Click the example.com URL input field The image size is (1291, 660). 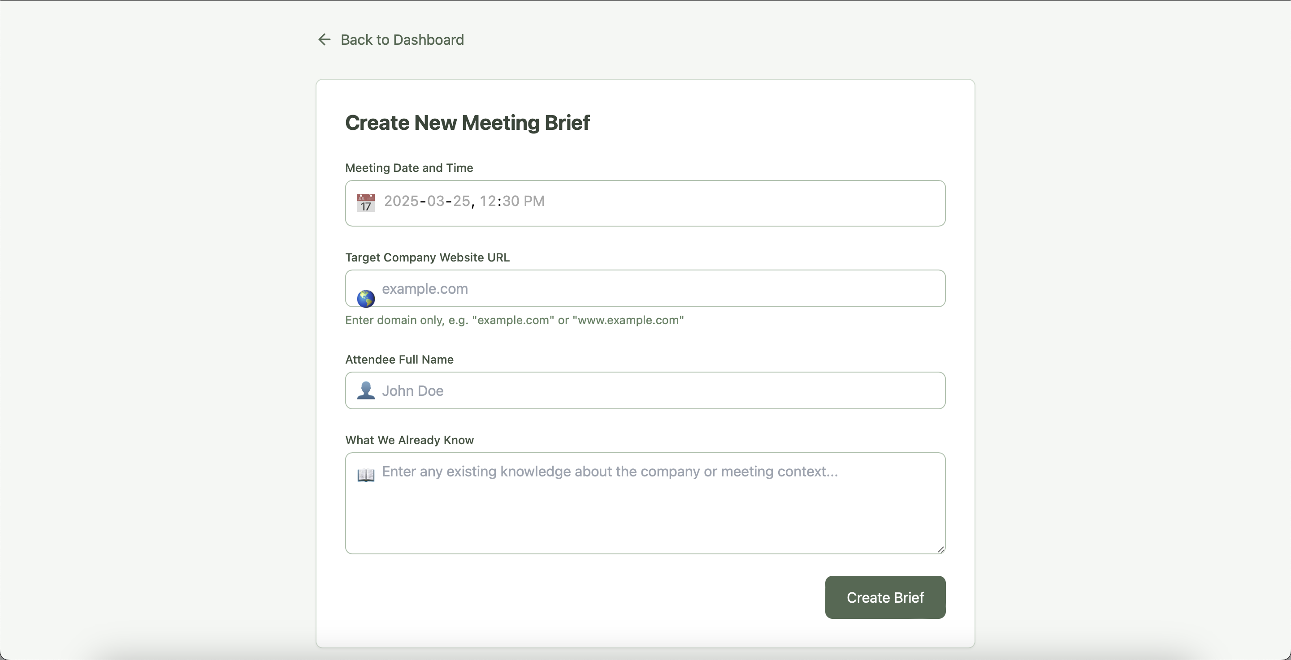651,289
